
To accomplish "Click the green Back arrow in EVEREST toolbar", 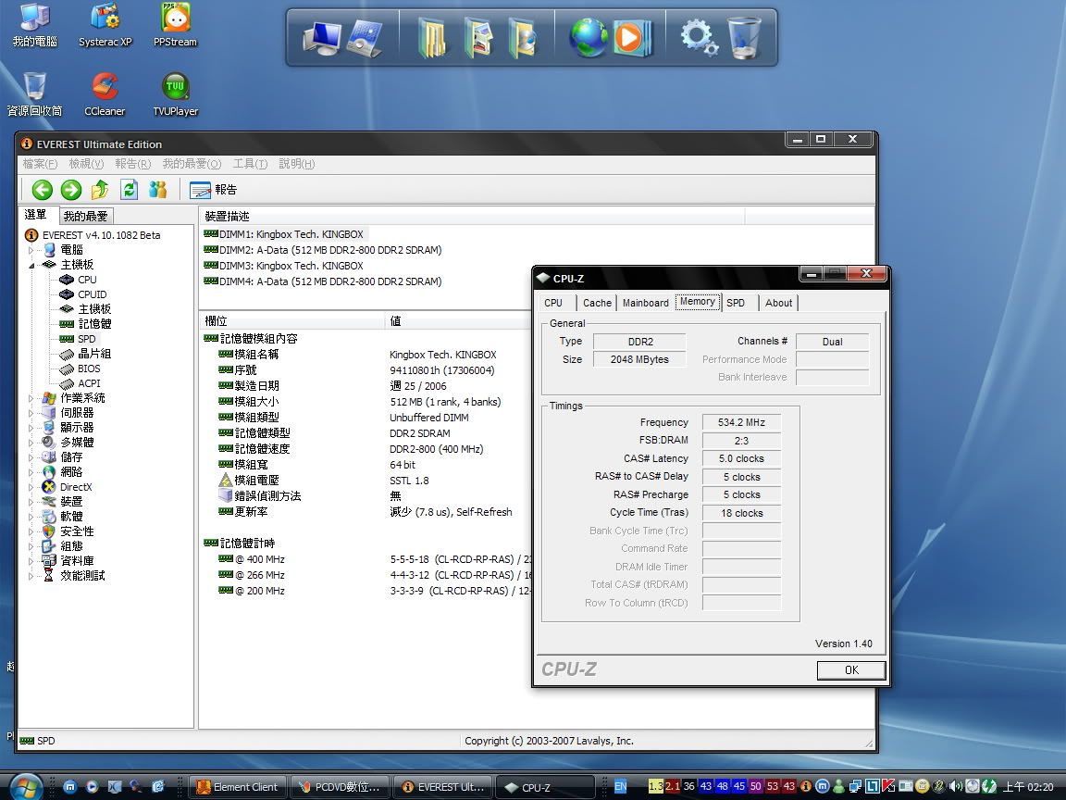I will 43,190.
